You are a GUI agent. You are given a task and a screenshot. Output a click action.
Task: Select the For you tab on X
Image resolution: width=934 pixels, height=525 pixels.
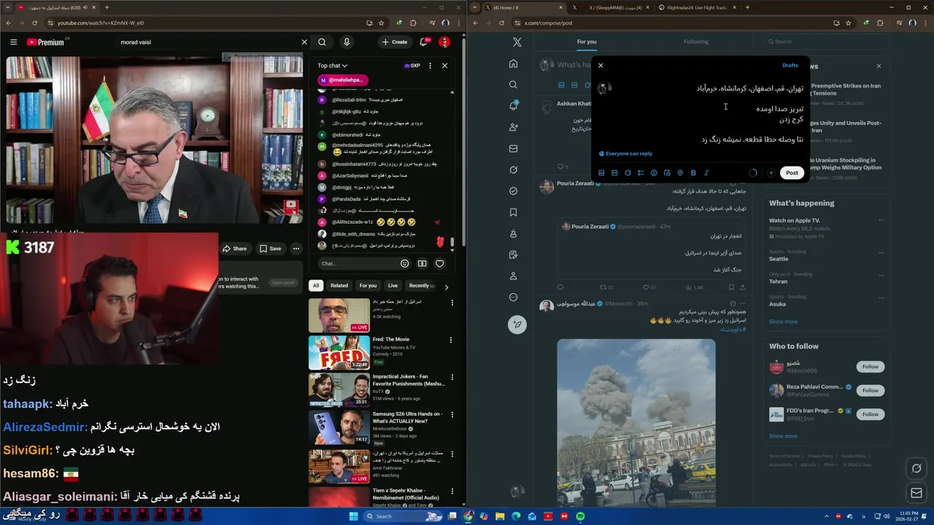[x=587, y=42]
